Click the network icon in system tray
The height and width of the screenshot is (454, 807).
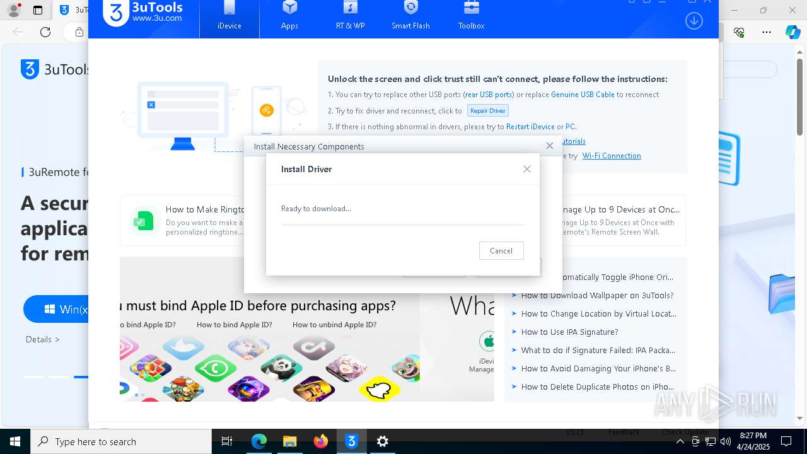tap(711, 441)
